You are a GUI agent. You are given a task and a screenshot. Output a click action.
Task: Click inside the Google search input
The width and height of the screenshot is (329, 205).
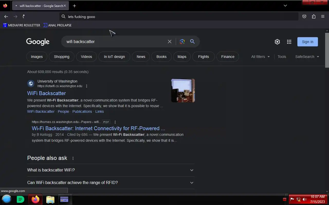[x=116, y=42]
